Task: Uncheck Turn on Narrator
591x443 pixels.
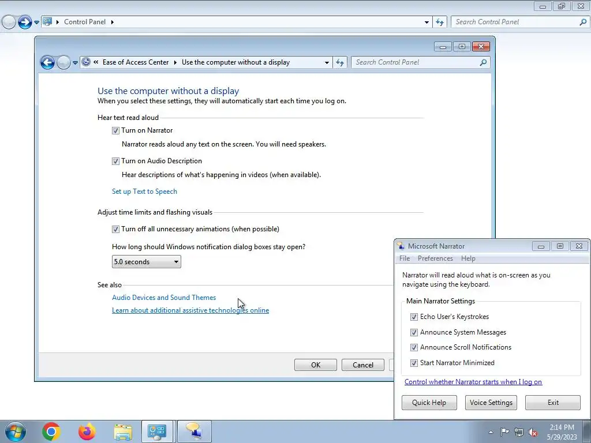Action: coord(115,131)
